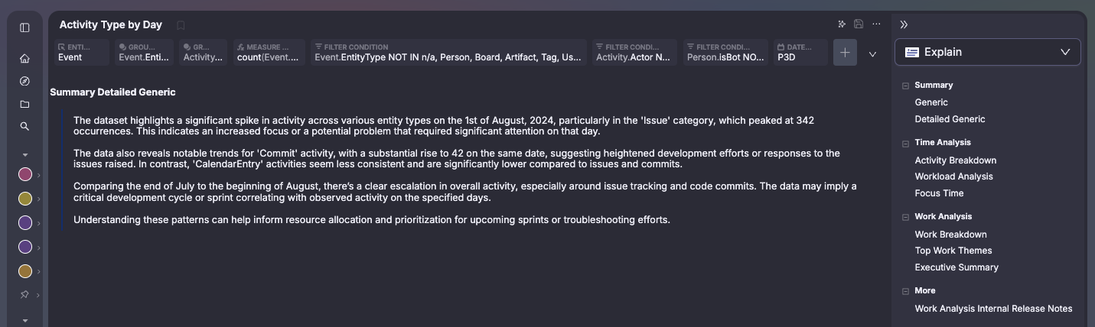Viewport: 1095px width, 327px height.
Task: Expand the query bar chevron
Action: (x=872, y=54)
